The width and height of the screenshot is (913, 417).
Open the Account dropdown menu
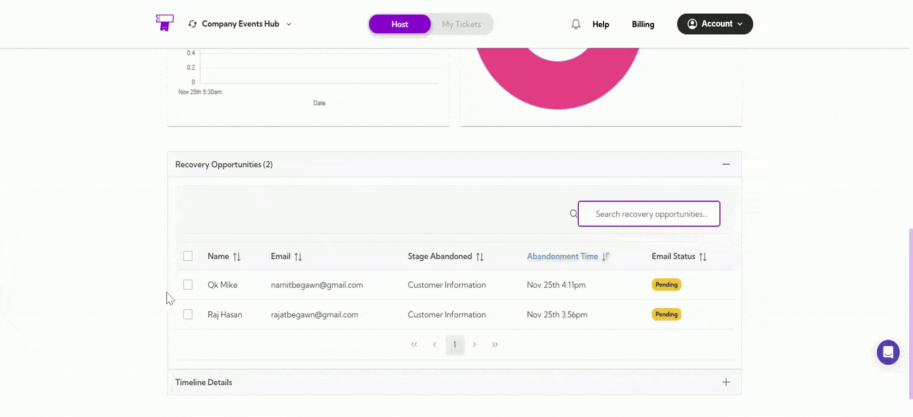[715, 24]
